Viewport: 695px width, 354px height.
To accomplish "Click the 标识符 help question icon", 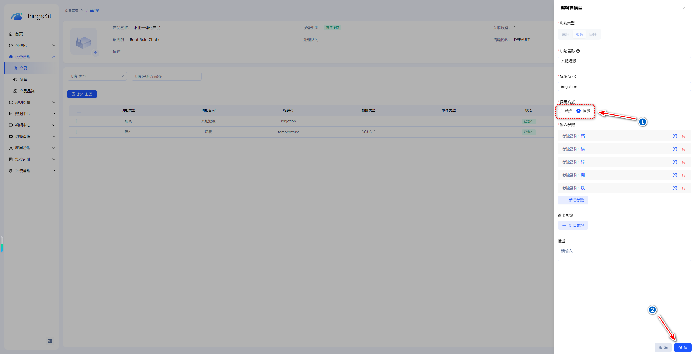I will (x=574, y=76).
